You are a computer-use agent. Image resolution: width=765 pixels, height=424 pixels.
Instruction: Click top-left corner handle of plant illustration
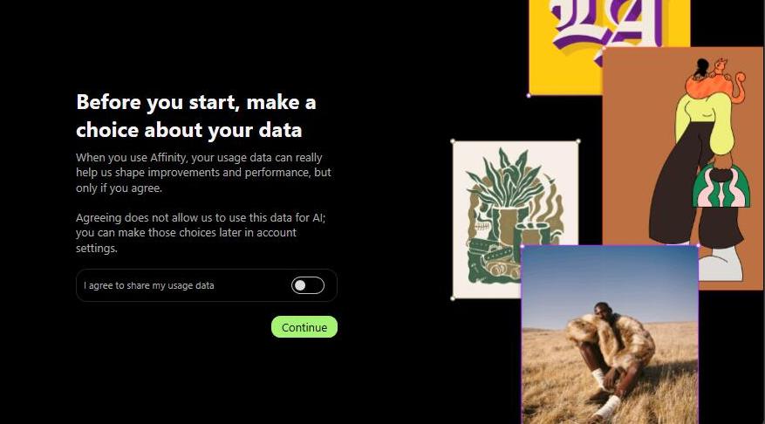coord(453,141)
